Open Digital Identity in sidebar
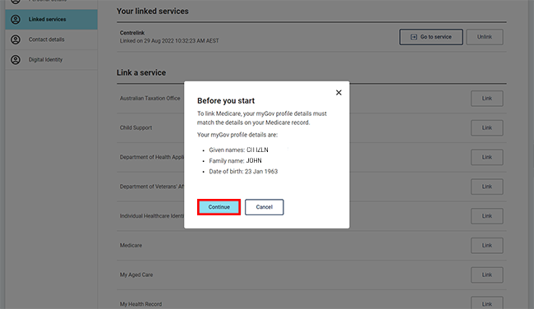Image resolution: width=534 pixels, height=309 pixels. tap(52, 60)
